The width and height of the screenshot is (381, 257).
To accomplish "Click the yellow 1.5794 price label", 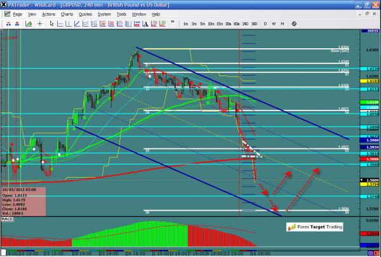I will click(370, 185).
